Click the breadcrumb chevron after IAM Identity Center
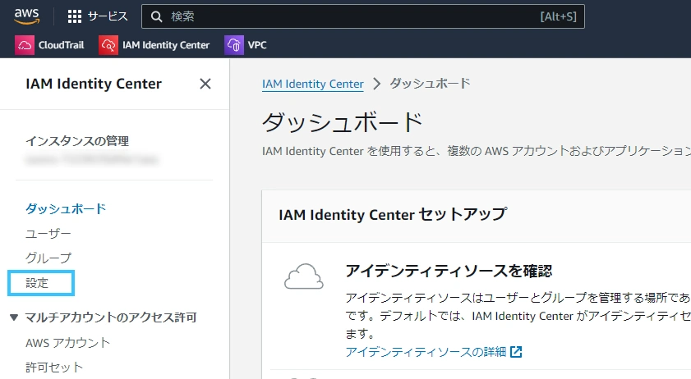This screenshot has height=379, width=691. click(376, 84)
